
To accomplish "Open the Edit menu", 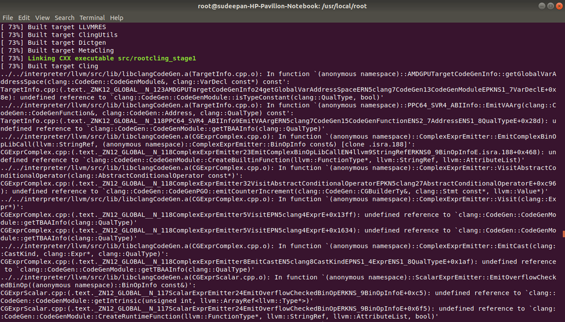I will [24, 17].
